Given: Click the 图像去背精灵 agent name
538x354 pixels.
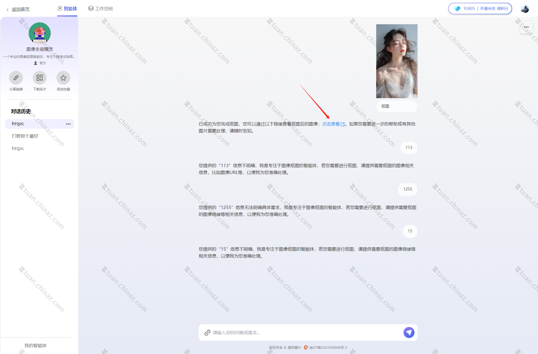Looking at the screenshot, I should tap(40, 49).
